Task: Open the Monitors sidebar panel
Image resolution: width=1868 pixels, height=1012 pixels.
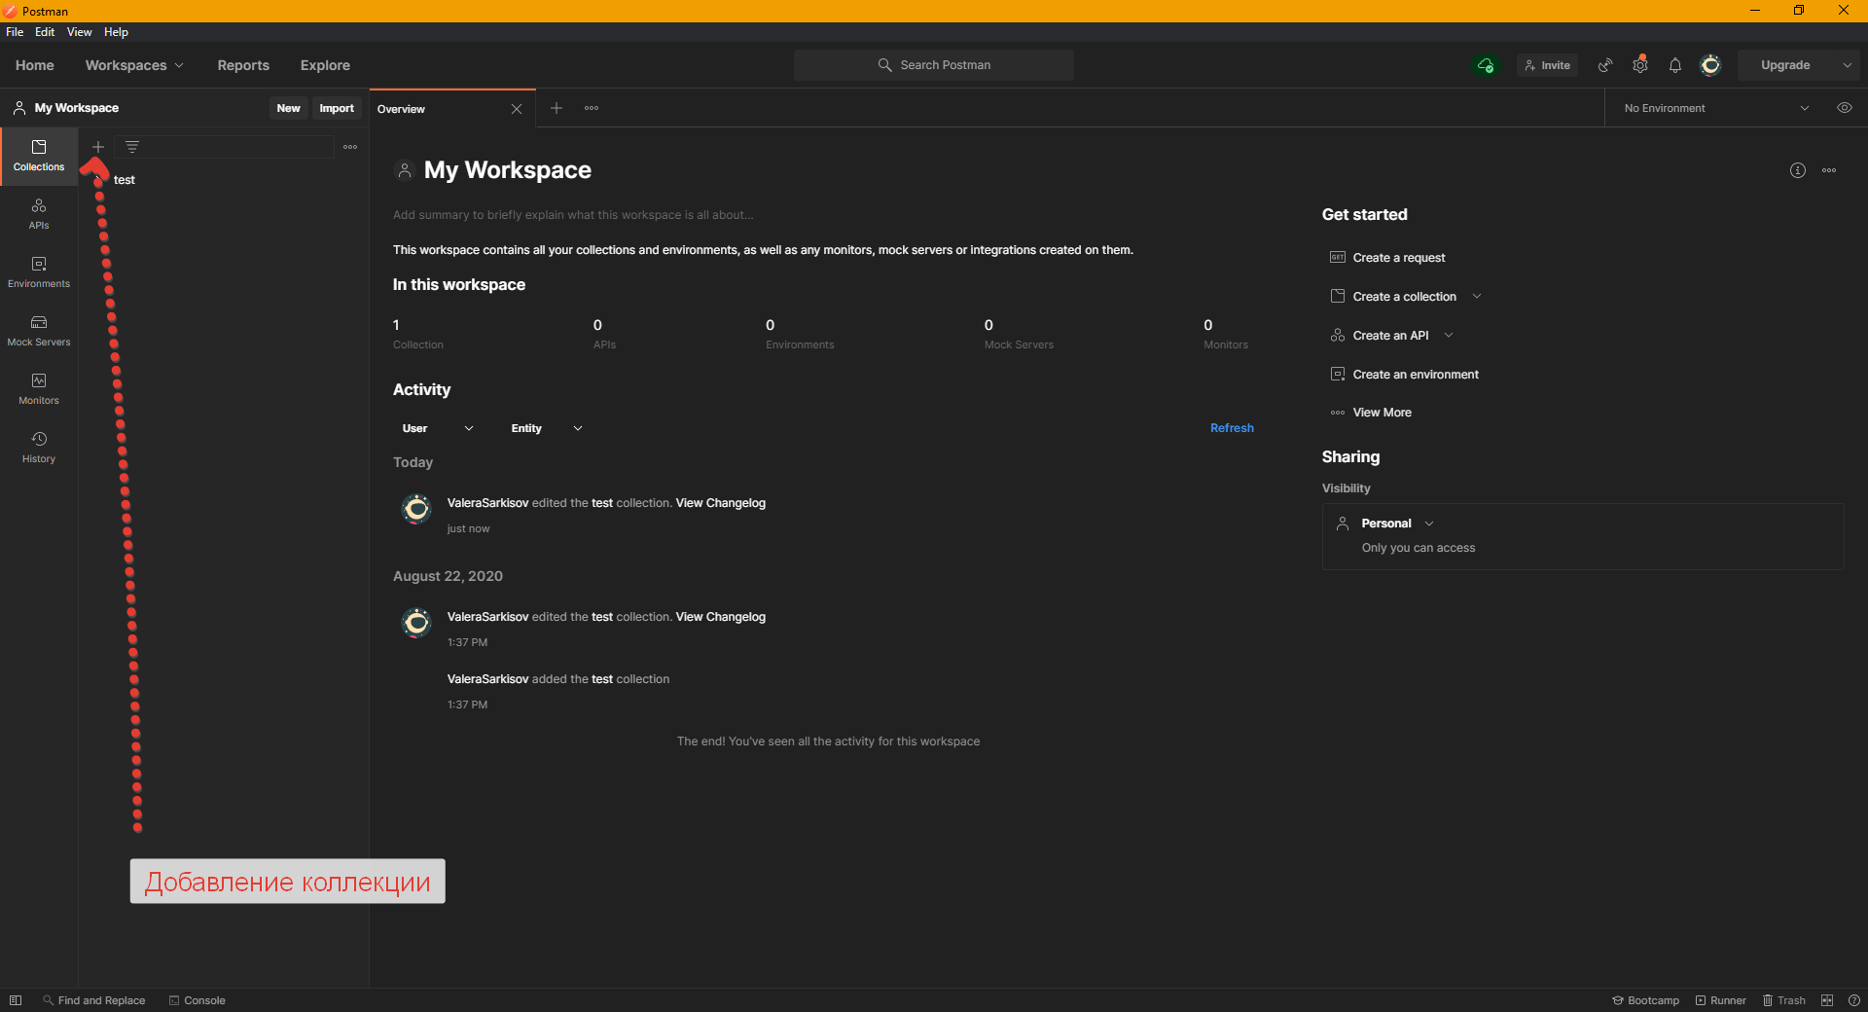Action: (x=39, y=389)
